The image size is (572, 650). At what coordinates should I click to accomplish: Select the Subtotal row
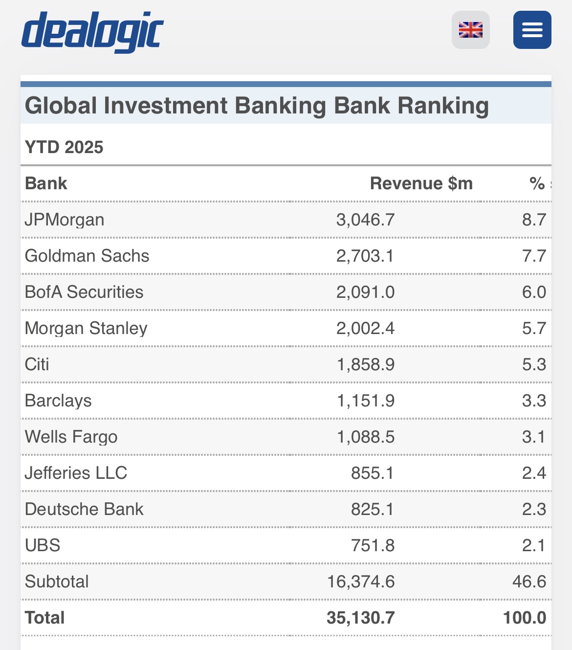[57, 582]
